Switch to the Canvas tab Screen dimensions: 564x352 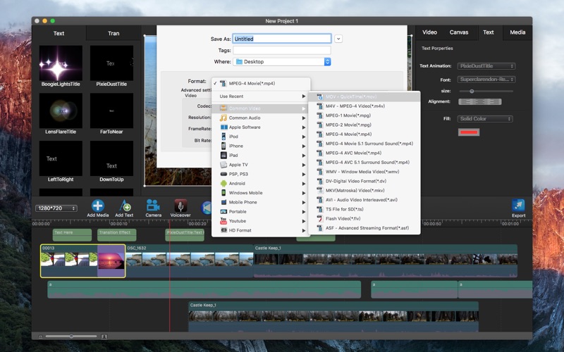(459, 32)
